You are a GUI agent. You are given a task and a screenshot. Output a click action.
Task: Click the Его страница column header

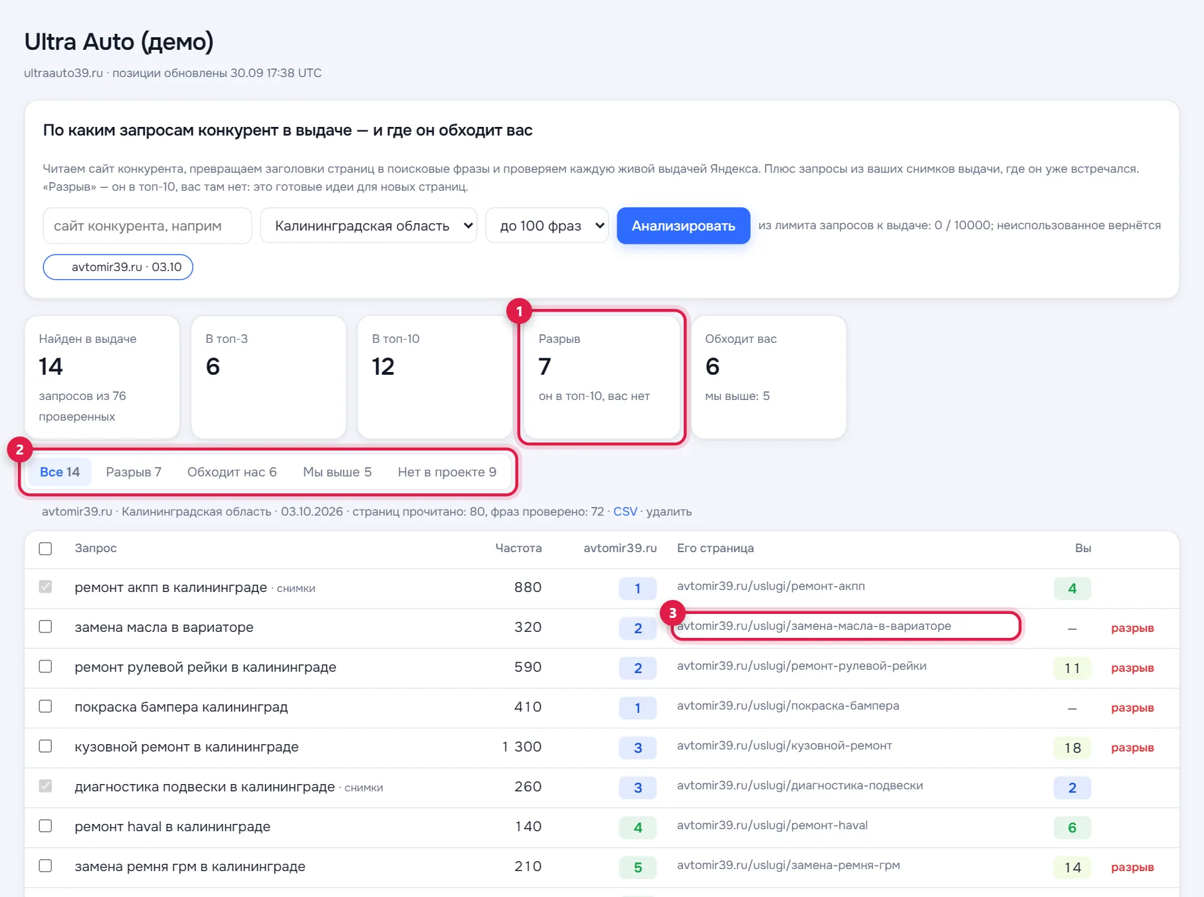pos(715,548)
